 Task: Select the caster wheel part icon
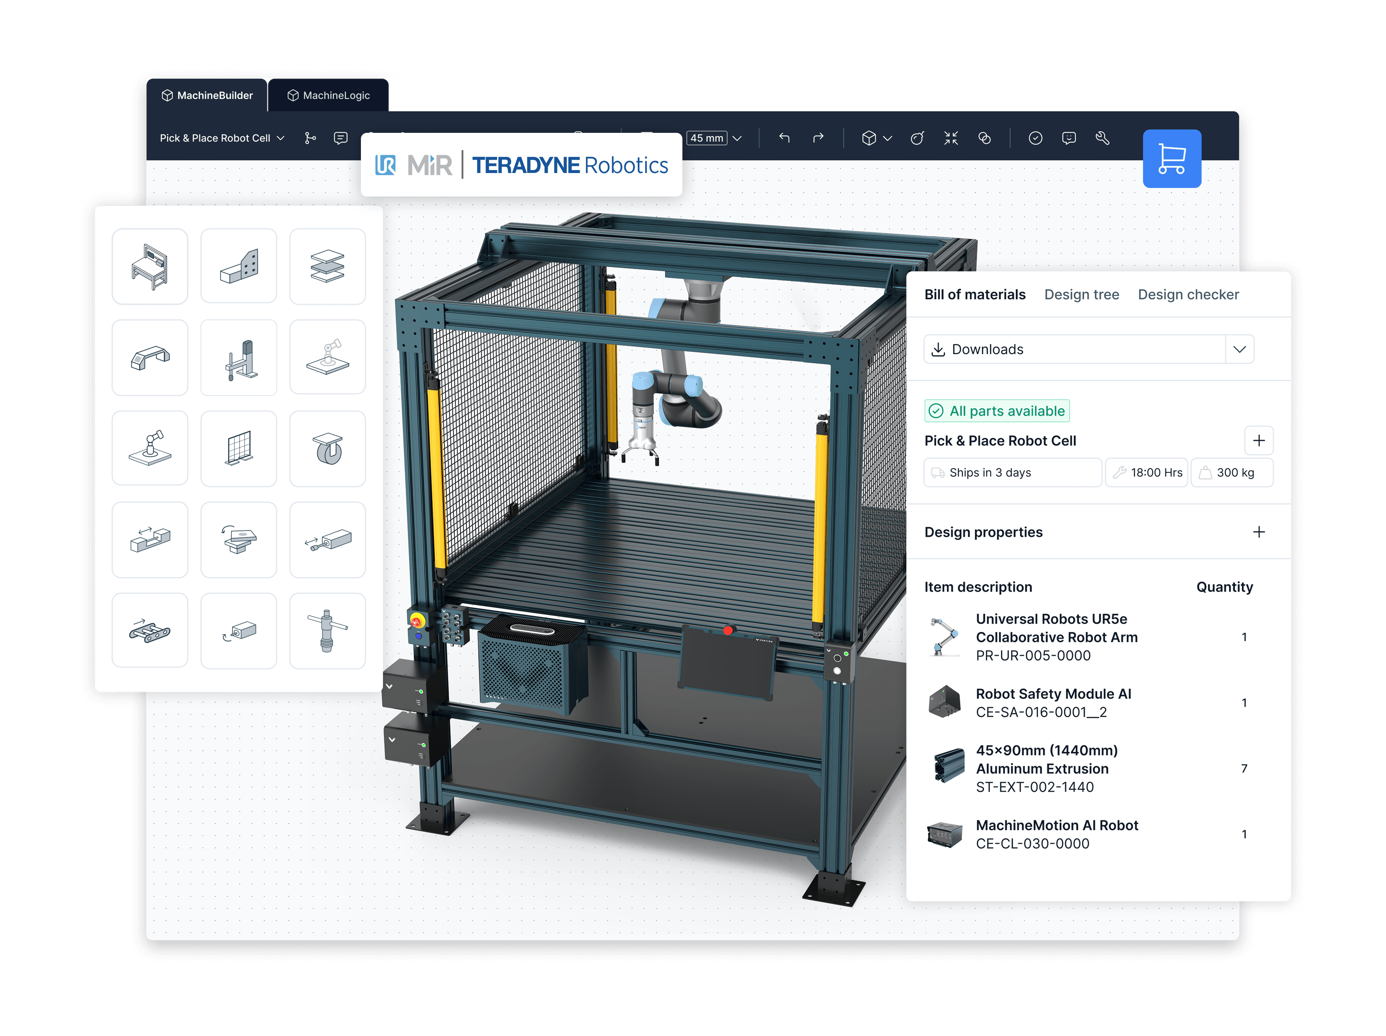pos(328,448)
